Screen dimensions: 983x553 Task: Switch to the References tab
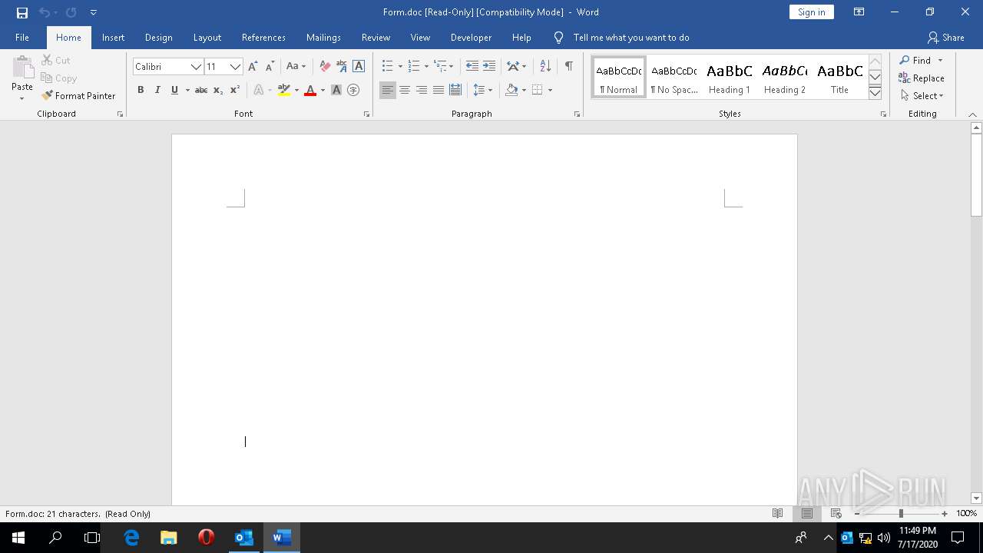263,38
